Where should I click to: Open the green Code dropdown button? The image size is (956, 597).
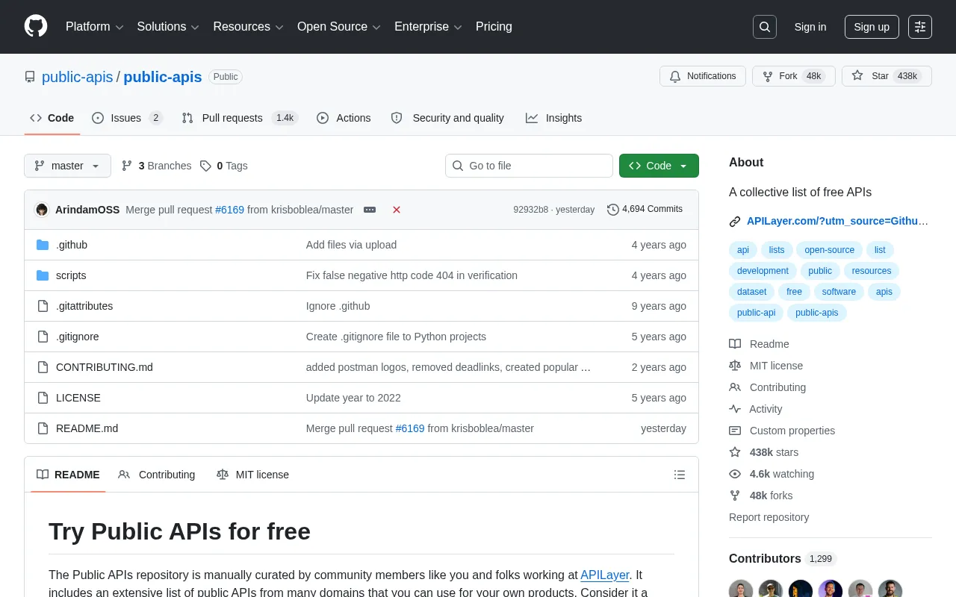click(659, 166)
